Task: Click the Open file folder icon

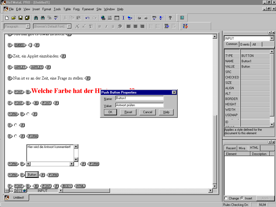Action: click(x=13, y=18)
